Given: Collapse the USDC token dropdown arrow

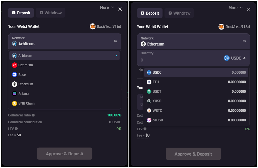Looking at the screenshot, I should [244, 58].
